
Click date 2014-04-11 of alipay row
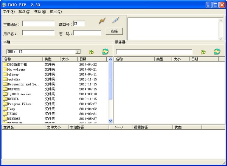(88, 74)
